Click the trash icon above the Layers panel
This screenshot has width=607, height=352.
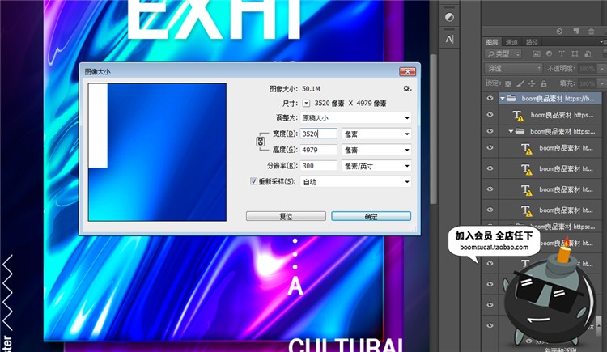click(x=591, y=32)
